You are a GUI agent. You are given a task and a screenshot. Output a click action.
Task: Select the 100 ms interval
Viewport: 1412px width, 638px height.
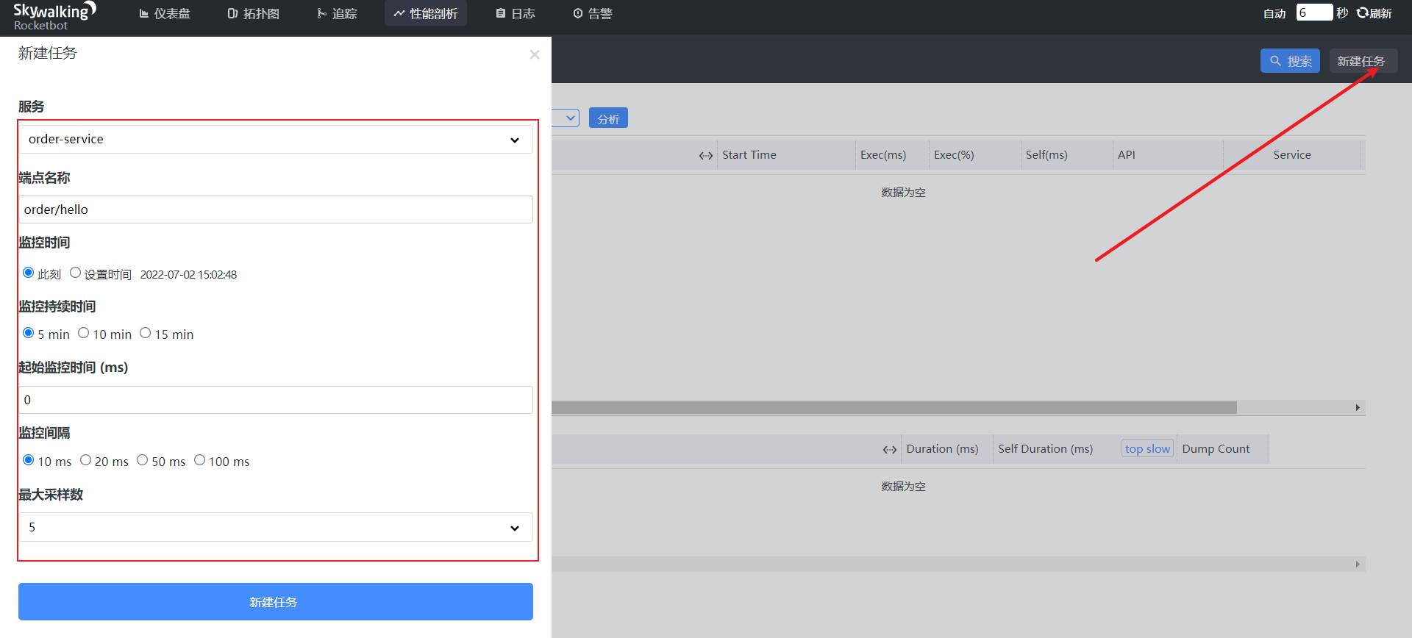200,460
